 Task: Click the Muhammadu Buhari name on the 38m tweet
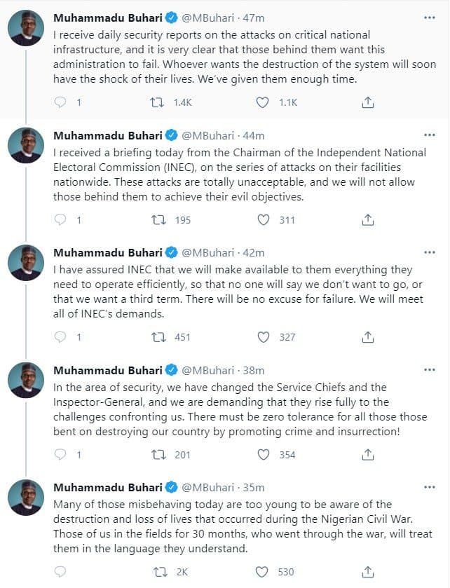click(x=108, y=370)
